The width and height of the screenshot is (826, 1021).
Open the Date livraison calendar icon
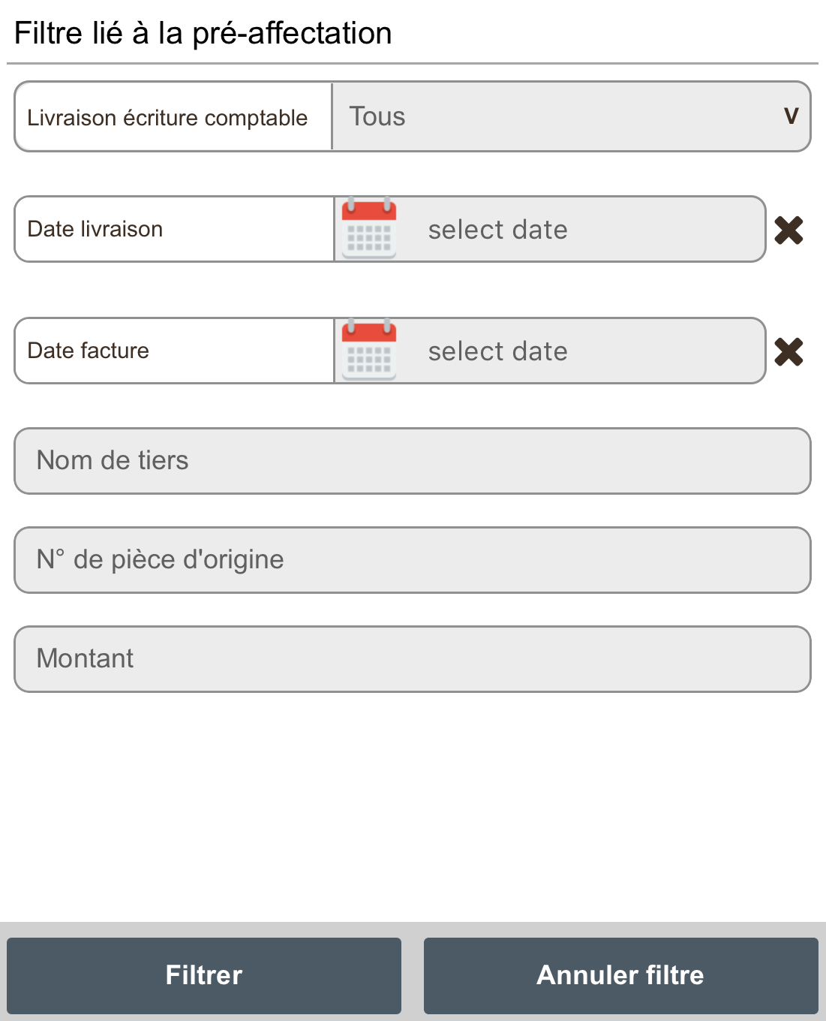click(368, 229)
